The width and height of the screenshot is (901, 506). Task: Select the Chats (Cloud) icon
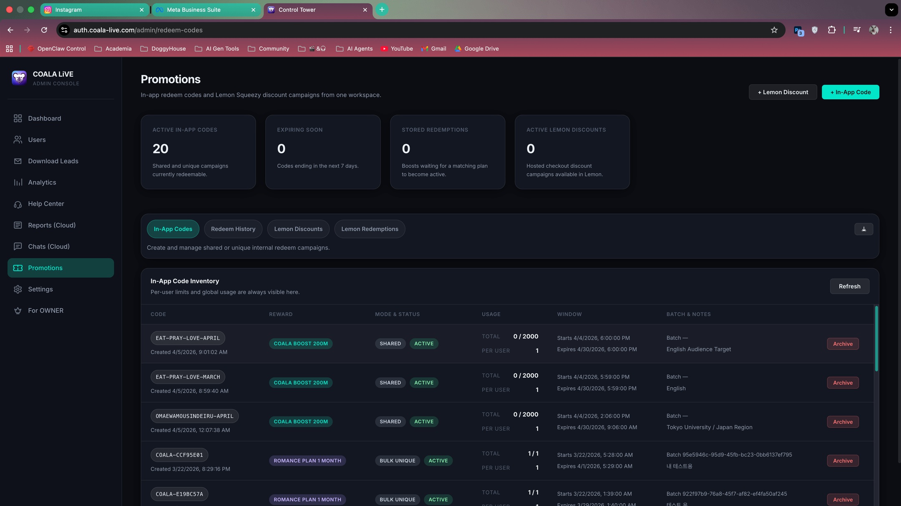[18, 246]
